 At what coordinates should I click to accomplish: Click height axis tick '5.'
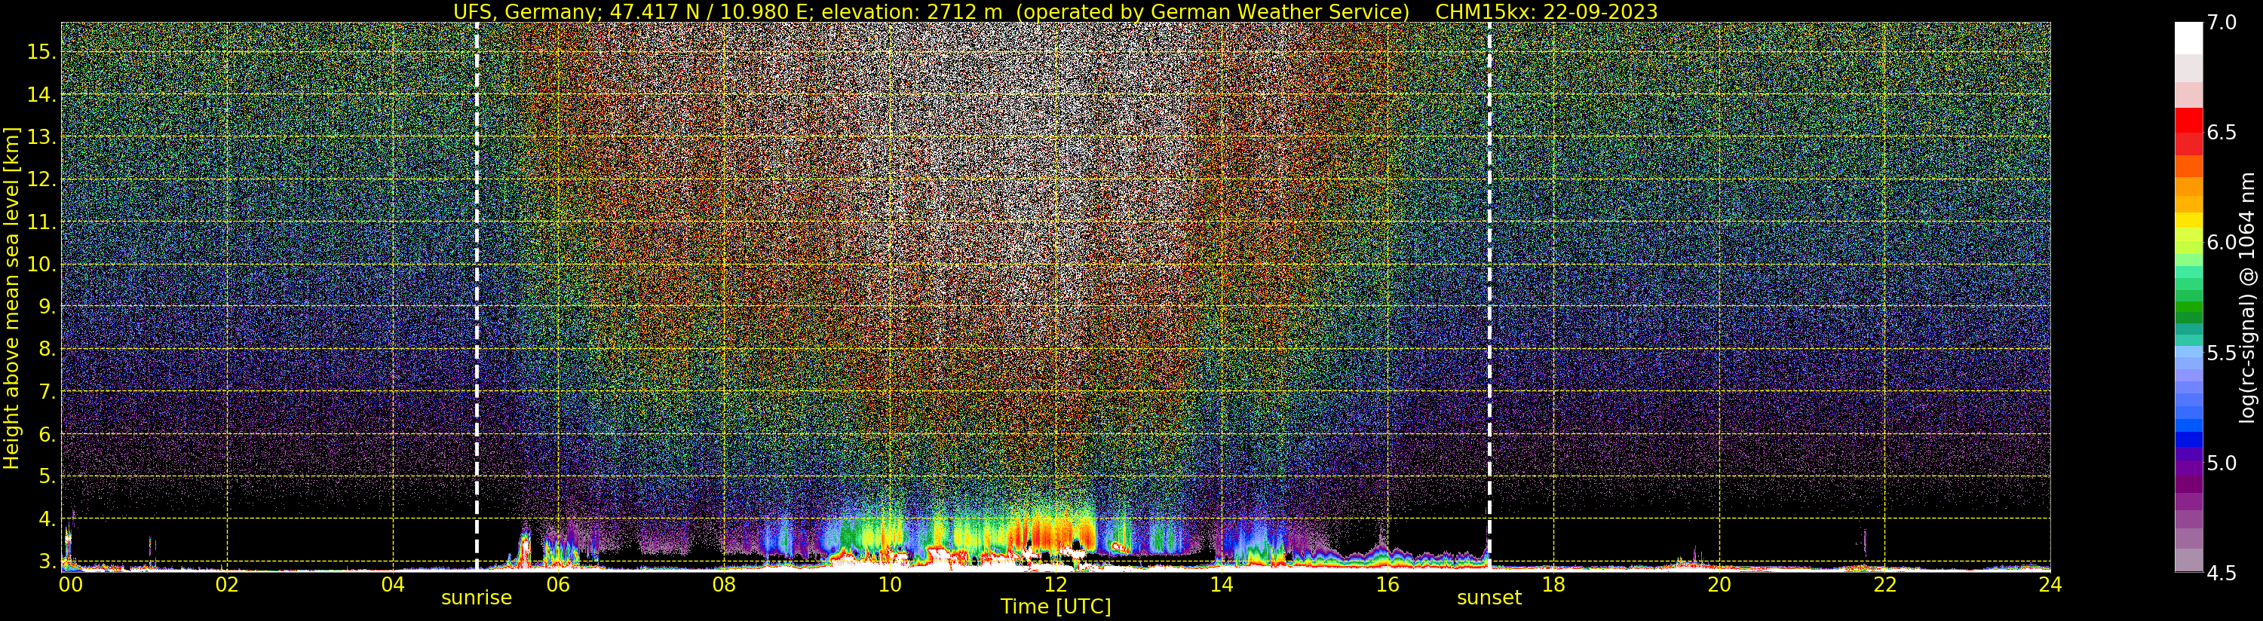pyautogui.click(x=47, y=476)
